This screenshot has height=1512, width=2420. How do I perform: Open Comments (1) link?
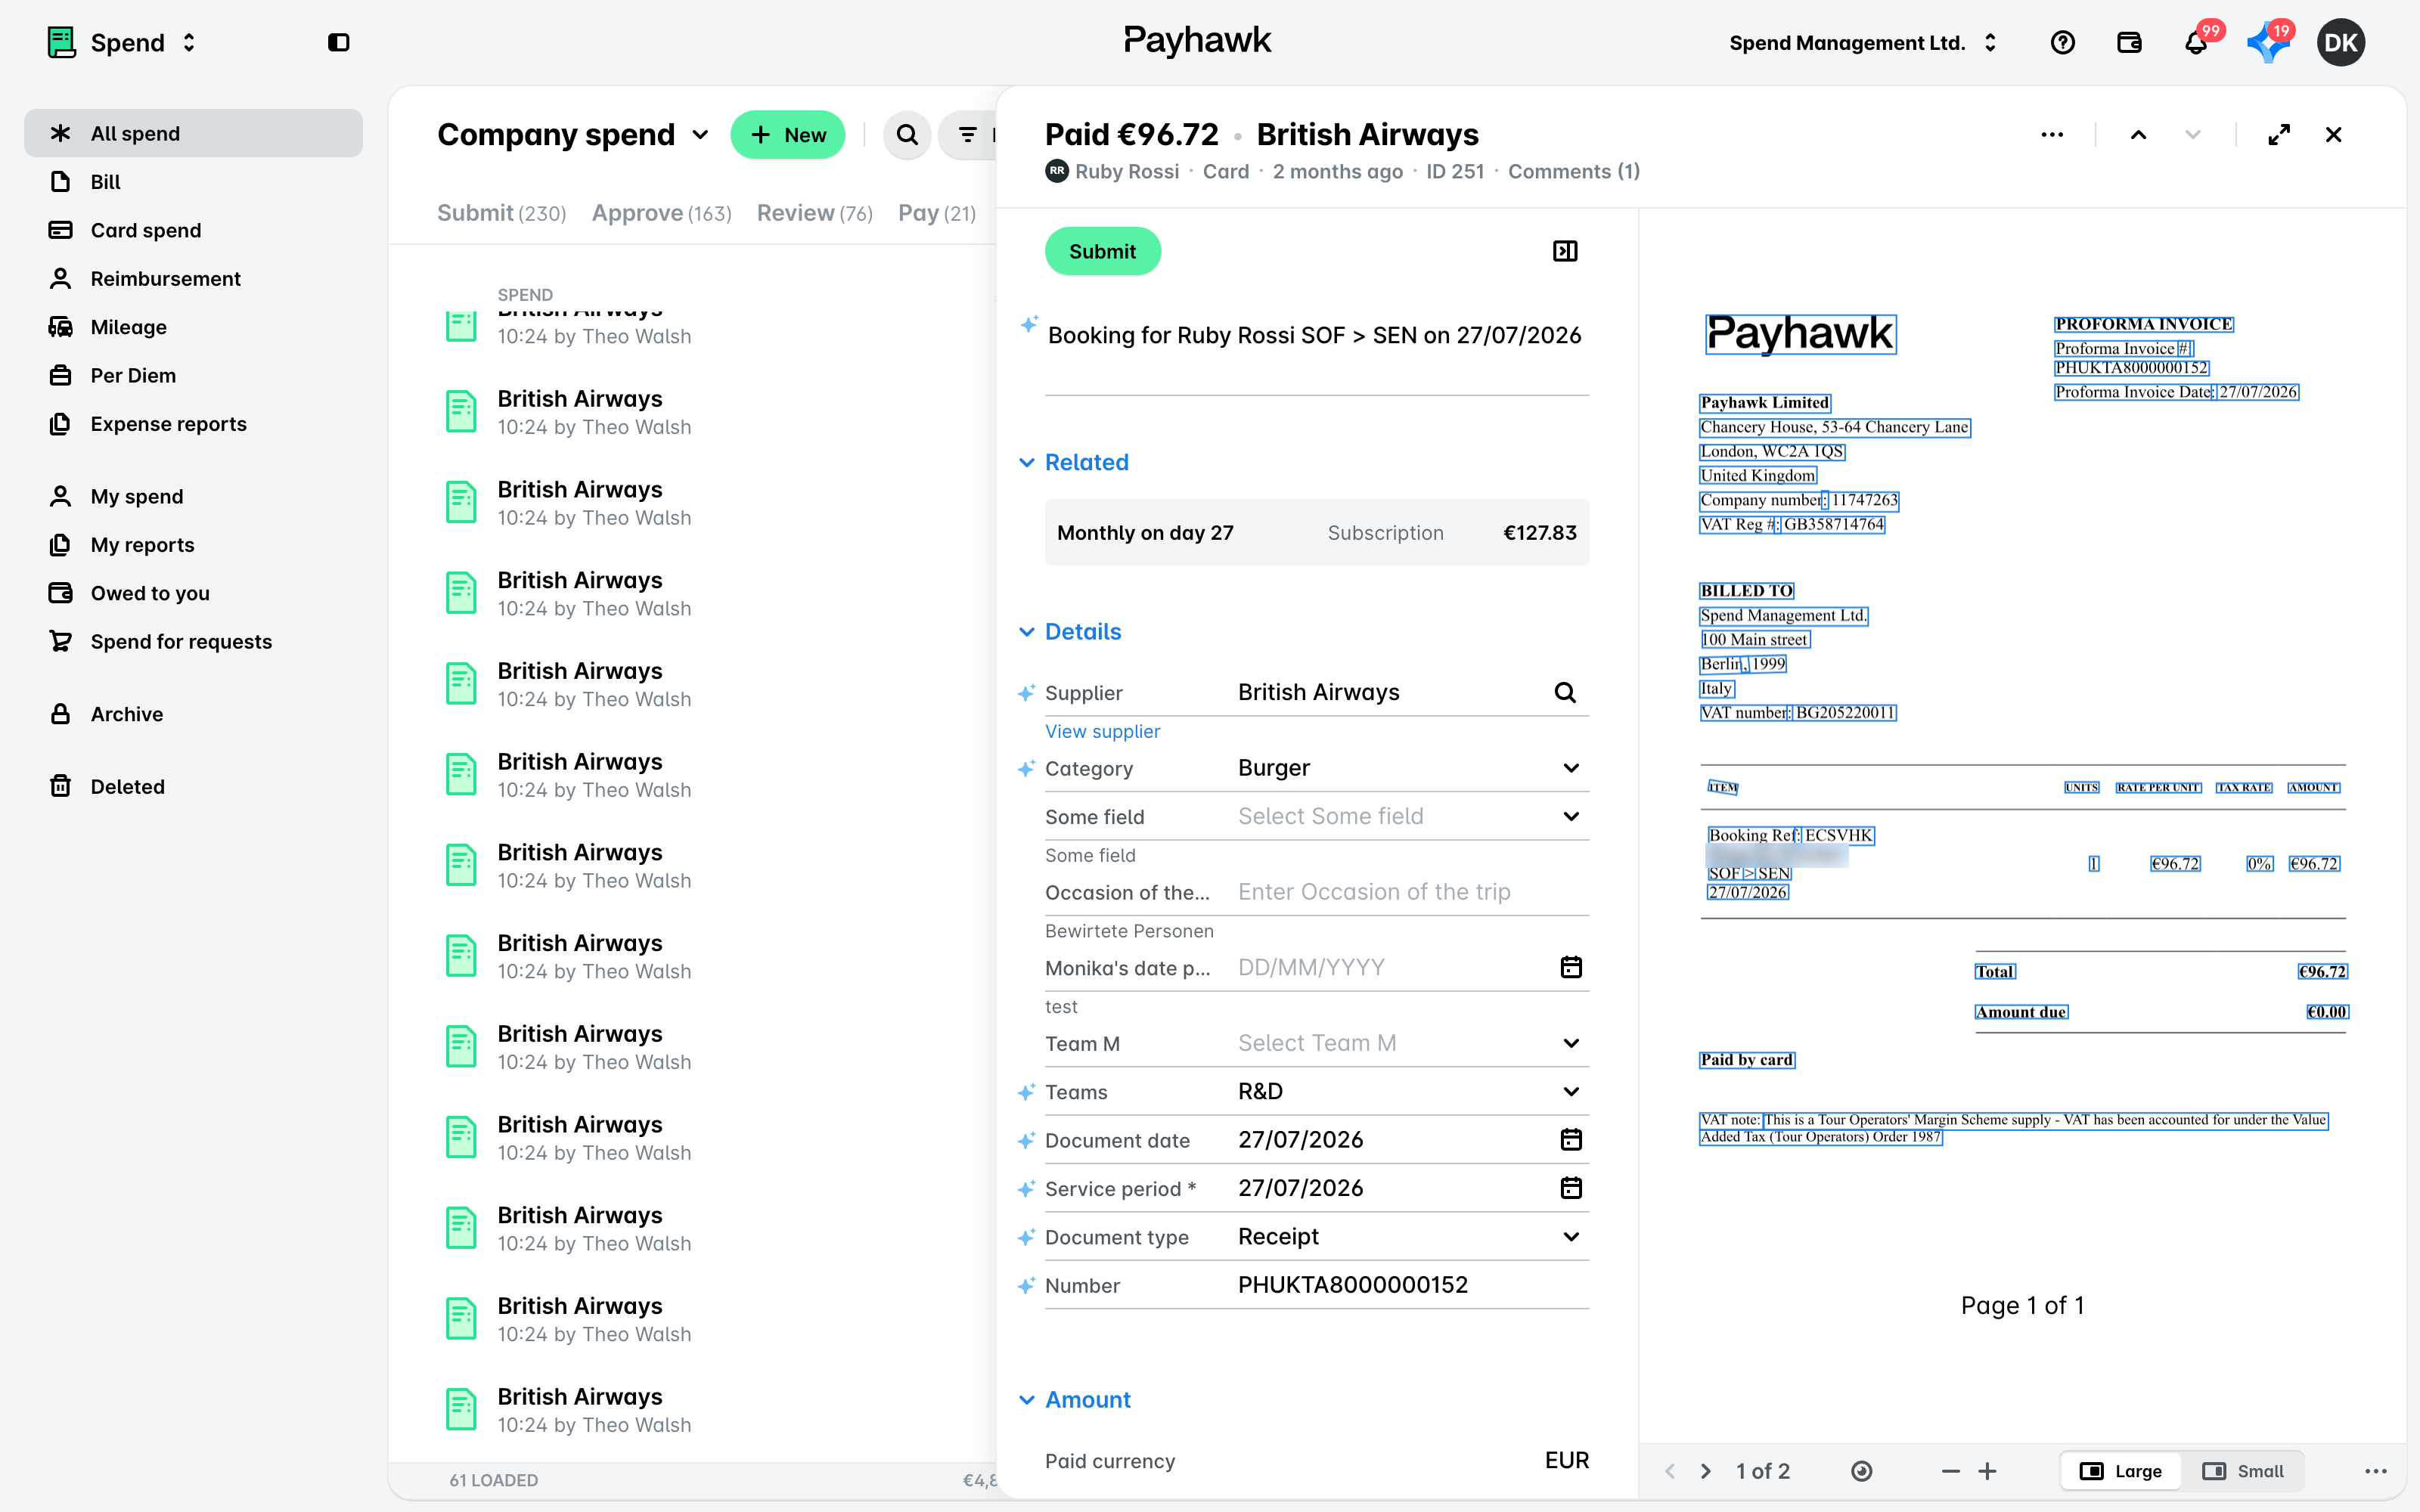click(1573, 172)
